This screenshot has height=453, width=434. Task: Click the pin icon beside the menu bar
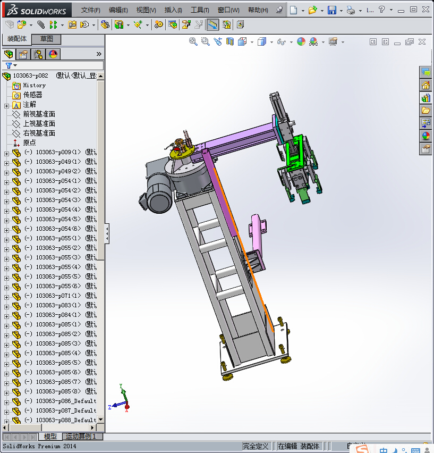[279, 10]
